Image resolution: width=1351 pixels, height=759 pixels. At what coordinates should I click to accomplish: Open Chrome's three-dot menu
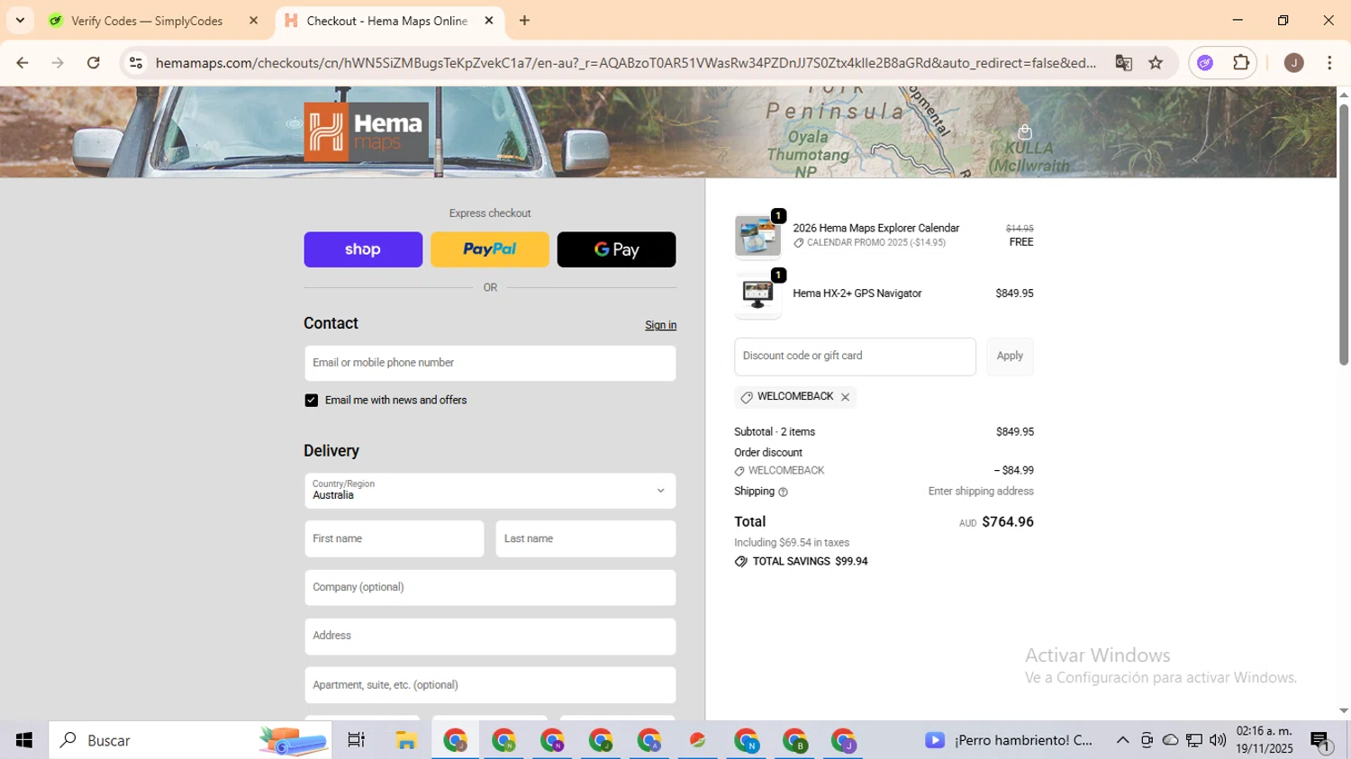1329,63
